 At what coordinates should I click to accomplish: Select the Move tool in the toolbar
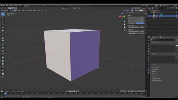coord(3,21)
